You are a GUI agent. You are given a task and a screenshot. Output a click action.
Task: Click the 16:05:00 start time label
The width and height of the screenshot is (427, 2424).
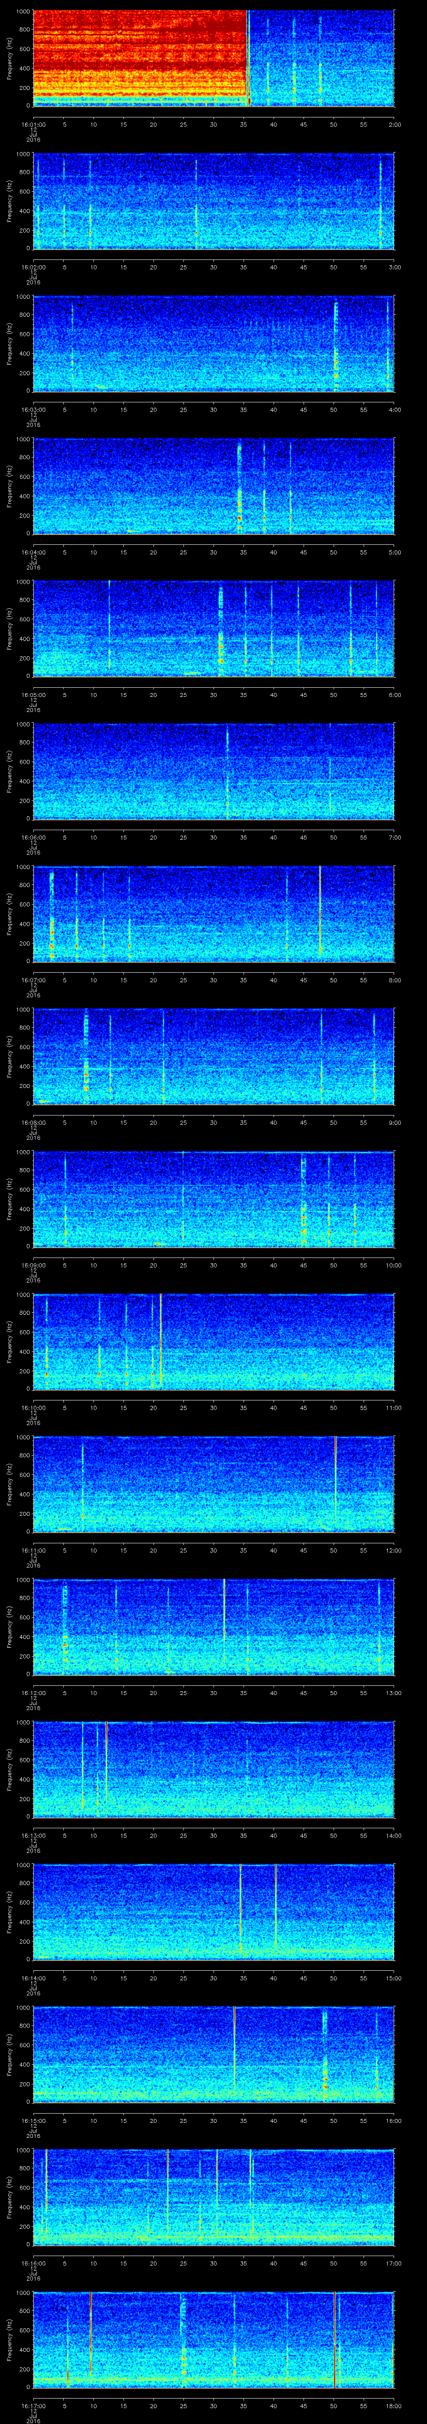tap(33, 694)
